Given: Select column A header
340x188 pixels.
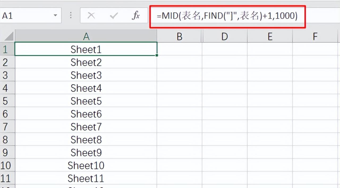Looking at the screenshot, I should (86, 36).
